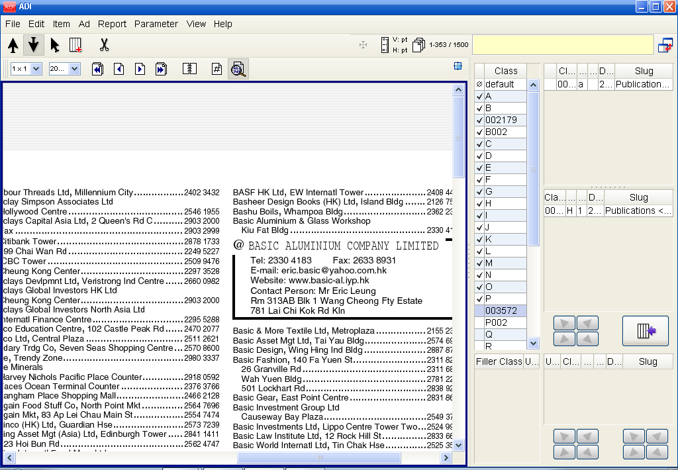Open the Parameter menu
Screen dimensions: 678x470
click(156, 24)
